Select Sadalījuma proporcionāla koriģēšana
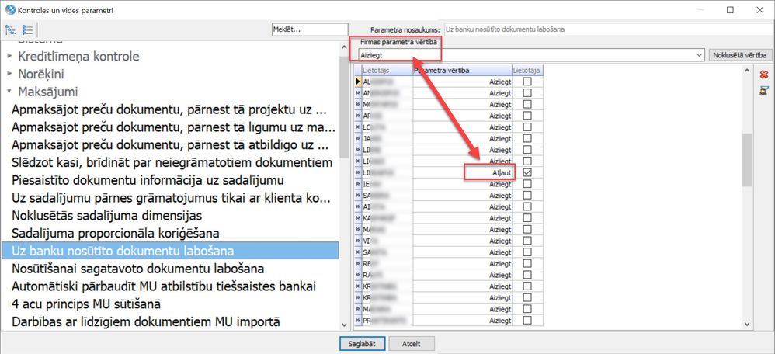 [x=115, y=233]
